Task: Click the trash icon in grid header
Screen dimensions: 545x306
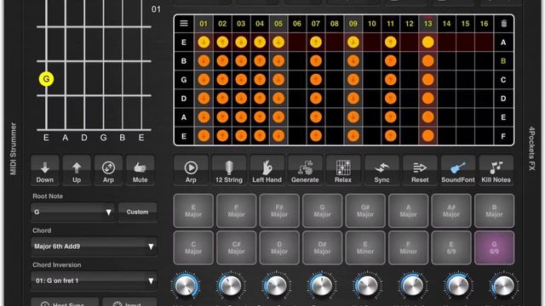Action: point(503,23)
